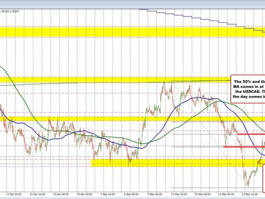
Task: Select the 24 Apr 08:00 axis label
Action: 61,194
